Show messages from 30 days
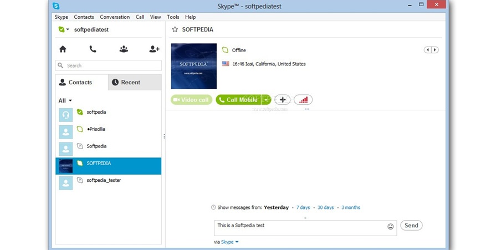Image resolution: width=501 pixels, height=250 pixels. coord(325,207)
